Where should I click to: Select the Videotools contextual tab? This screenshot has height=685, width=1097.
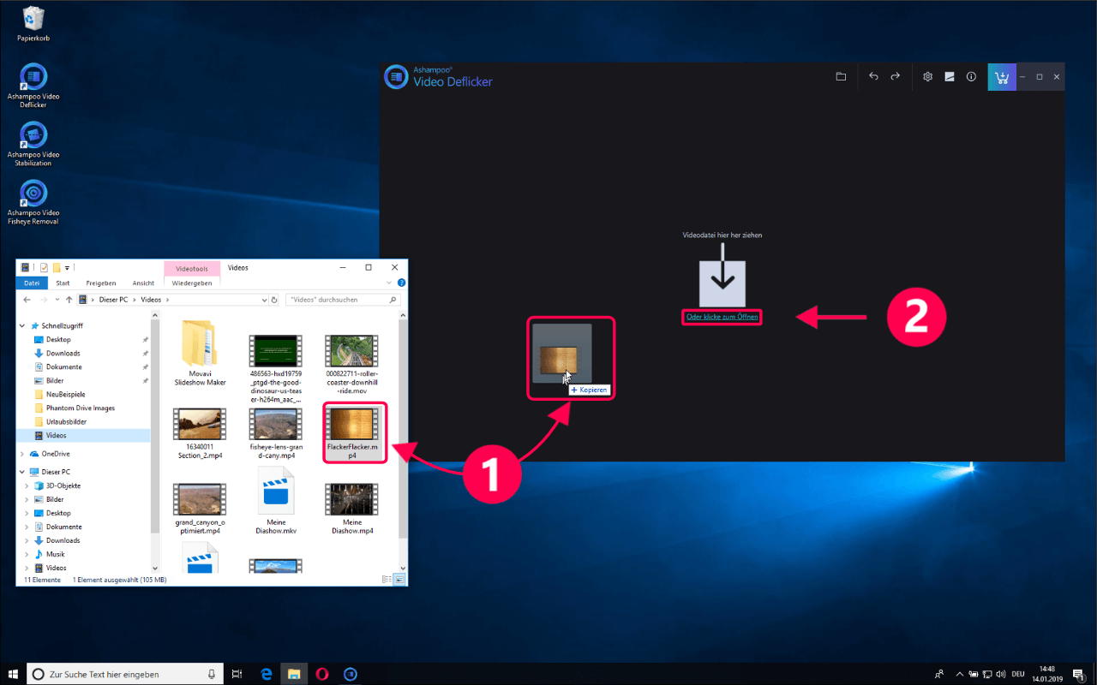click(192, 268)
